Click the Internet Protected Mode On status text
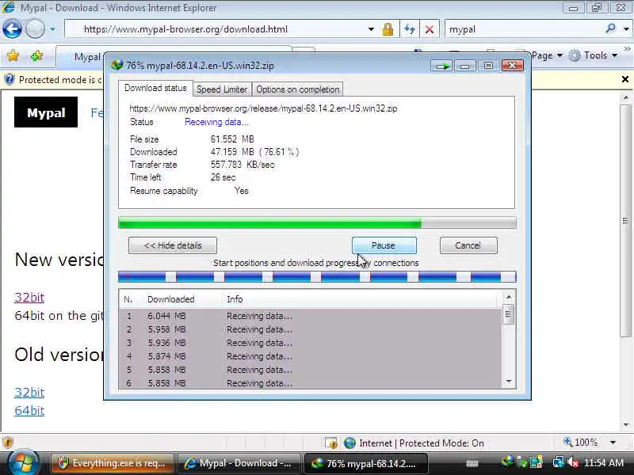The height and width of the screenshot is (475, 634). [422, 443]
